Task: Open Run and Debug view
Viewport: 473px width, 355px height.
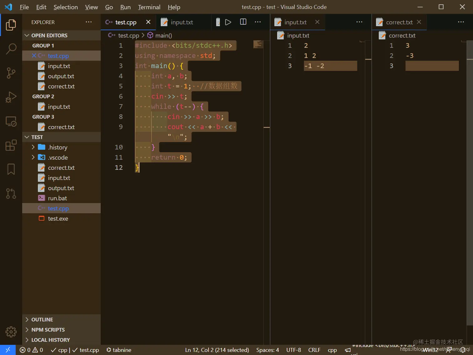Action: coord(11,97)
